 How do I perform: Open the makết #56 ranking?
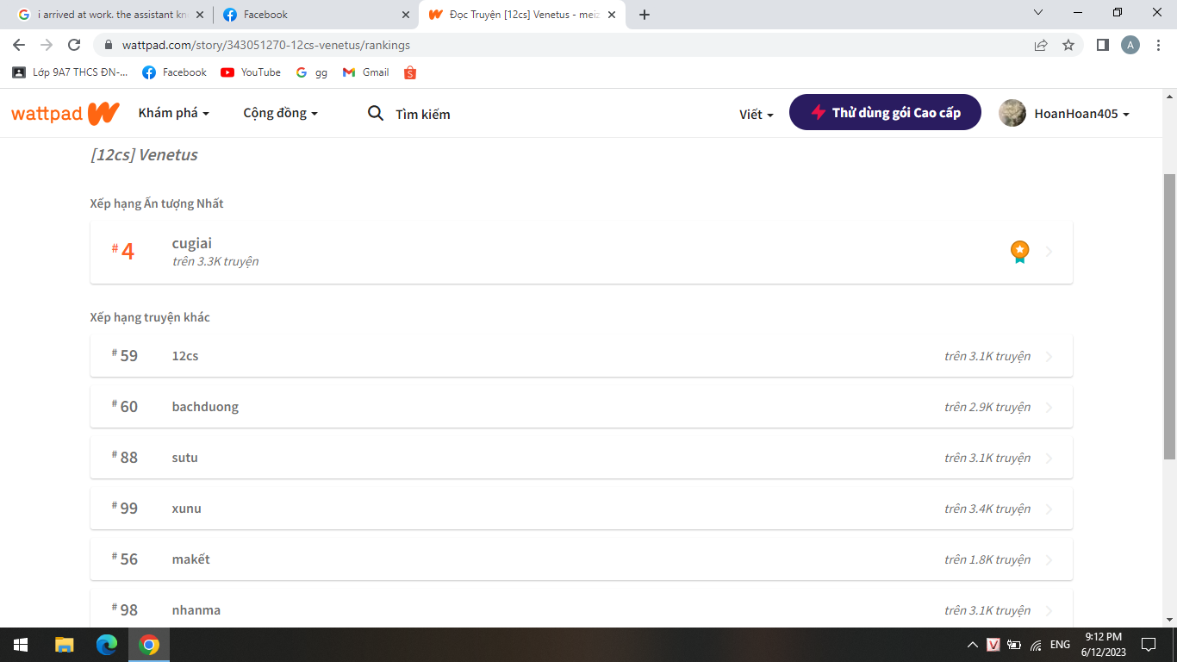(582, 559)
